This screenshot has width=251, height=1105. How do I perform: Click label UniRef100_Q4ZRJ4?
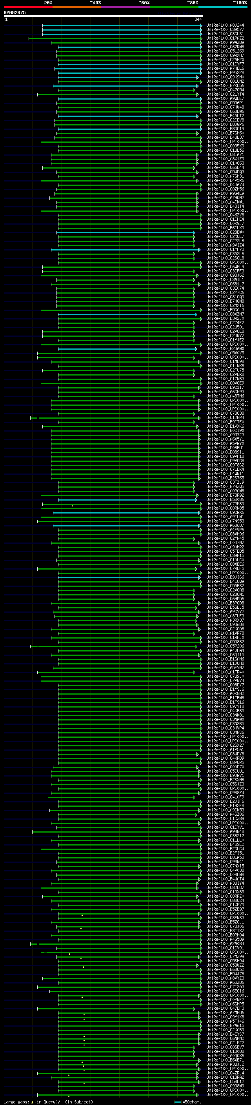tap(225, 1073)
